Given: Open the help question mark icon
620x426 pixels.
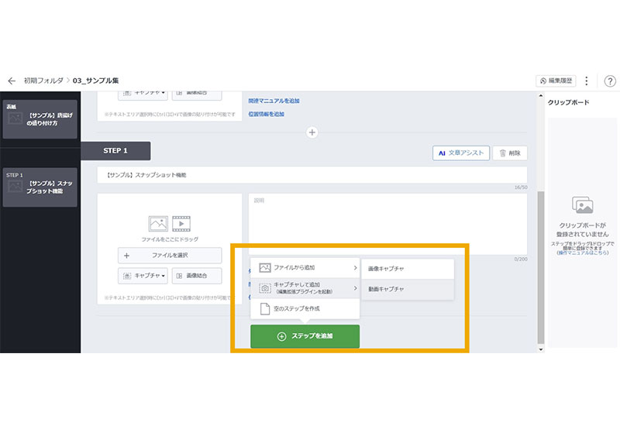Looking at the screenshot, I should point(609,81).
